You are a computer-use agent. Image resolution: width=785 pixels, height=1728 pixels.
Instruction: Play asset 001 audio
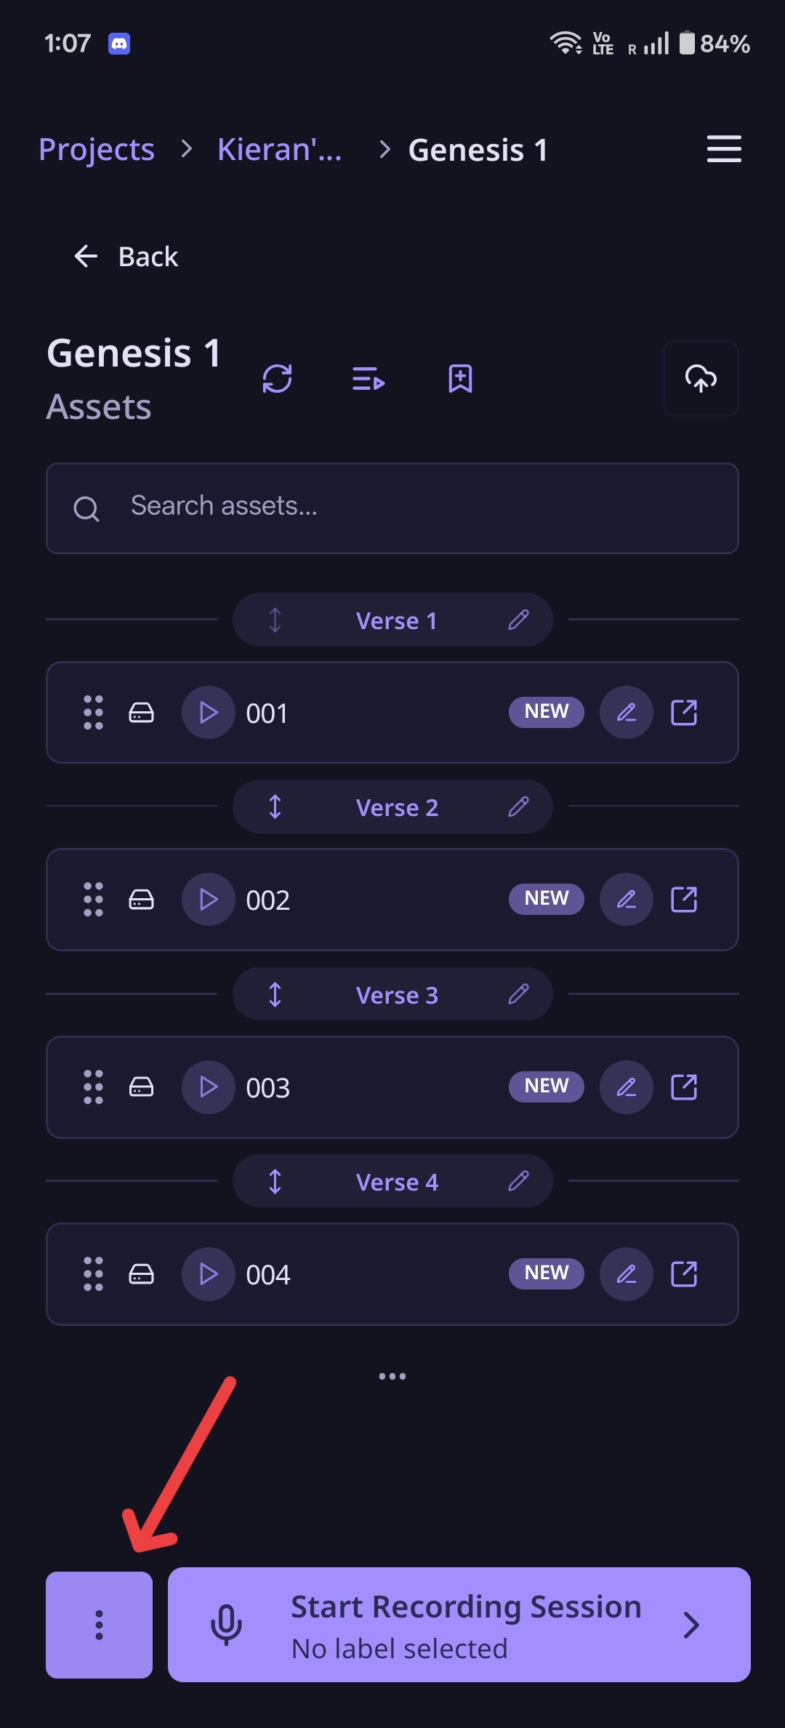209,713
